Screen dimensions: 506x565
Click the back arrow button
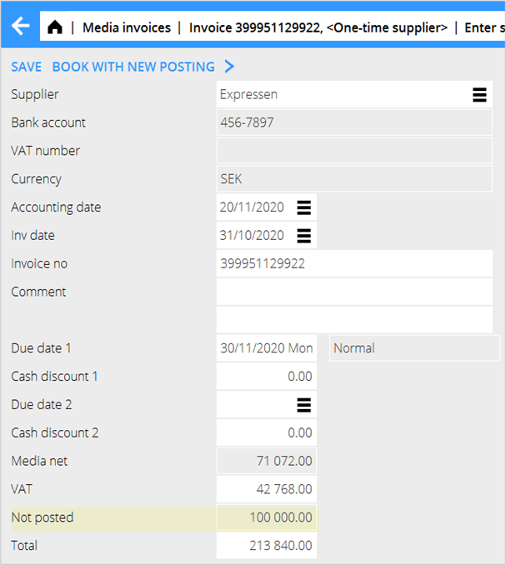click(20, 27)
